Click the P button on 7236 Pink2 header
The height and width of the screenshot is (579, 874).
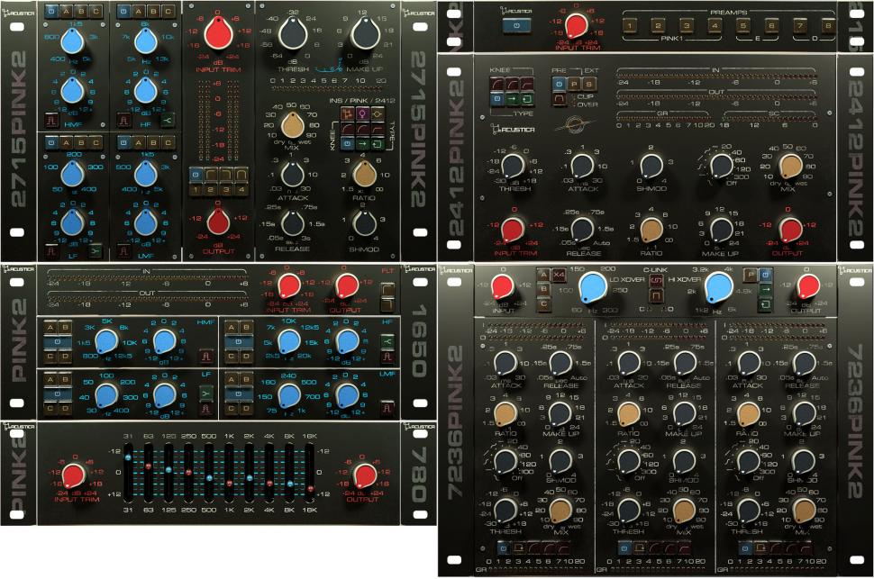(x=751, y=276)
